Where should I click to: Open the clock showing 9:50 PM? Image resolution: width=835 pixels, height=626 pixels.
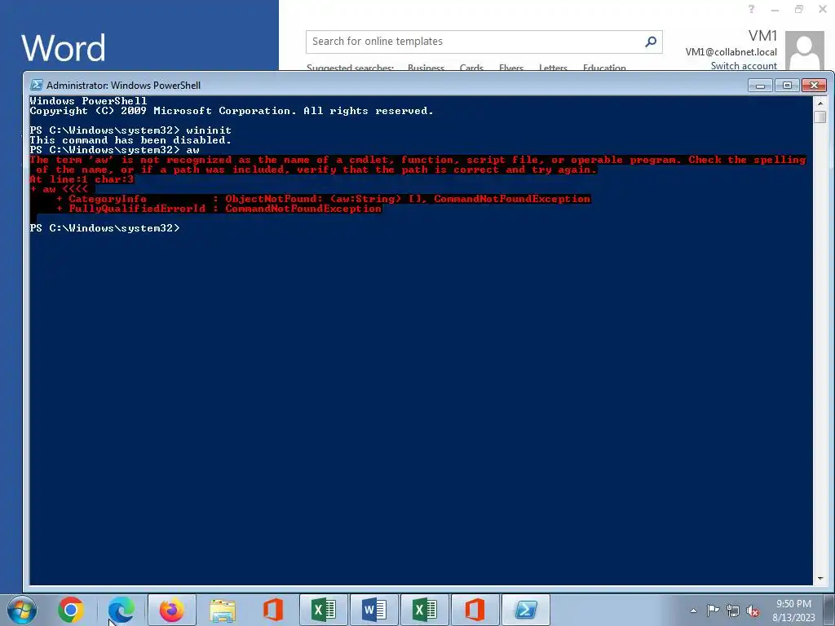pos(793,611)
